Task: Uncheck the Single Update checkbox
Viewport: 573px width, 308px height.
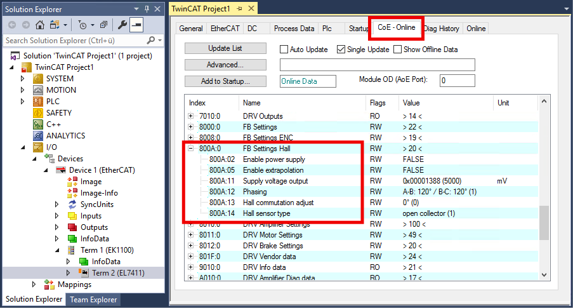Action: [341, 50]
